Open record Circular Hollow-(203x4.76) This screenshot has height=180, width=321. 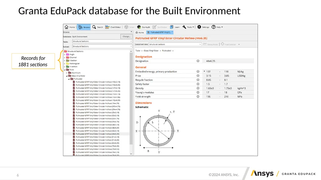[97, 106]
